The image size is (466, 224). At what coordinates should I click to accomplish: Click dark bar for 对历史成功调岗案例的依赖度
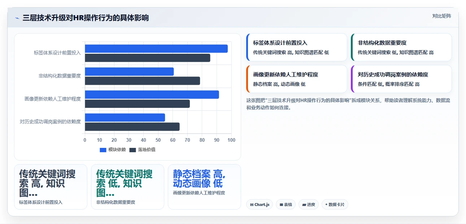132,127
